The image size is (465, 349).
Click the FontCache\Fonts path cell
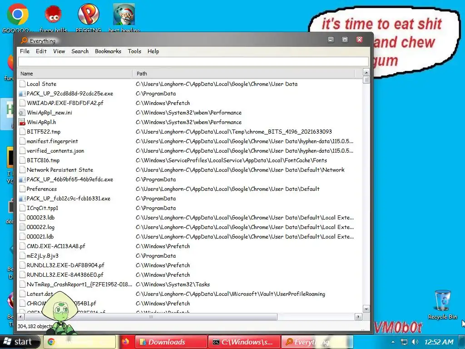[231, 160]
